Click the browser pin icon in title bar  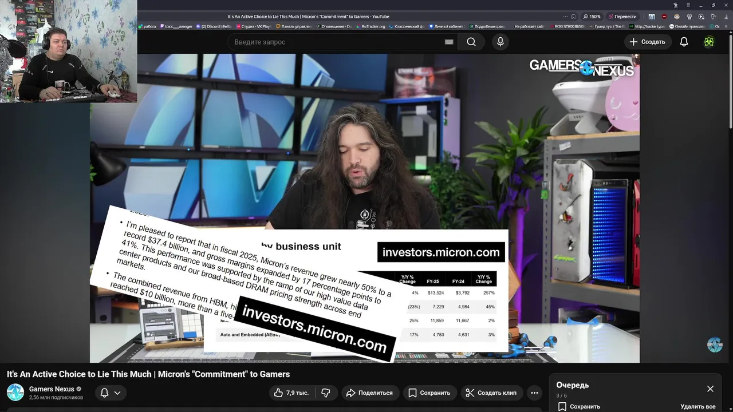pyautogui.click(x=676, y=5)
